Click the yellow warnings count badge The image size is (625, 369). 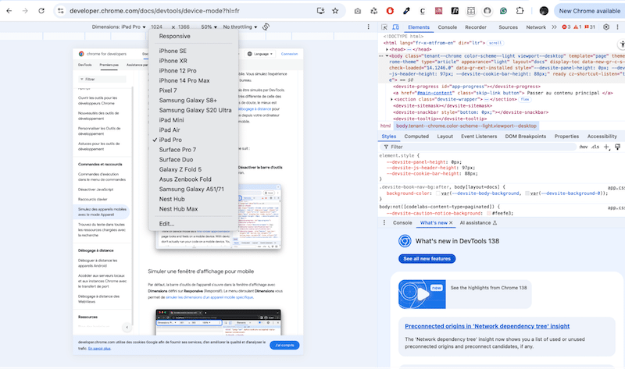577,27
